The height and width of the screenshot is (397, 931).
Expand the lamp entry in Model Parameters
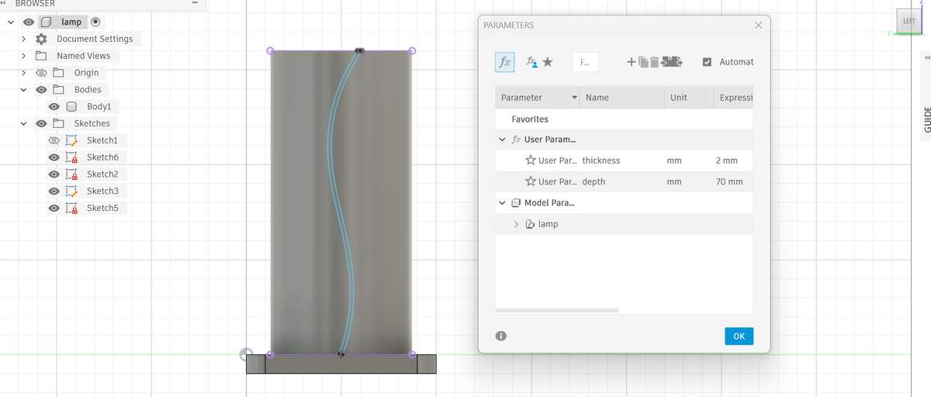coord(517,224)
